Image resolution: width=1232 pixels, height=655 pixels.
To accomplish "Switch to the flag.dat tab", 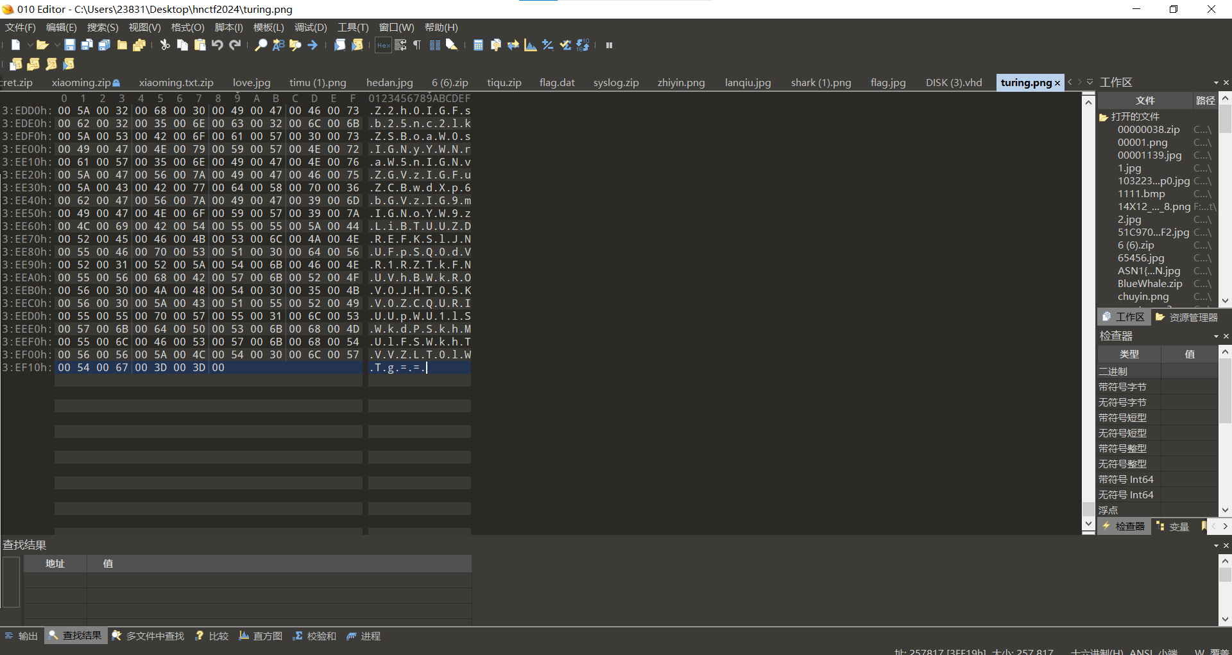I will coord(557,83).
